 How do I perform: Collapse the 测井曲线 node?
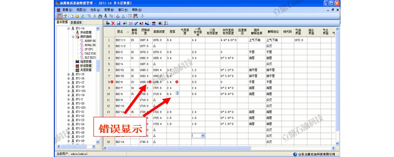tap(73, 36)
